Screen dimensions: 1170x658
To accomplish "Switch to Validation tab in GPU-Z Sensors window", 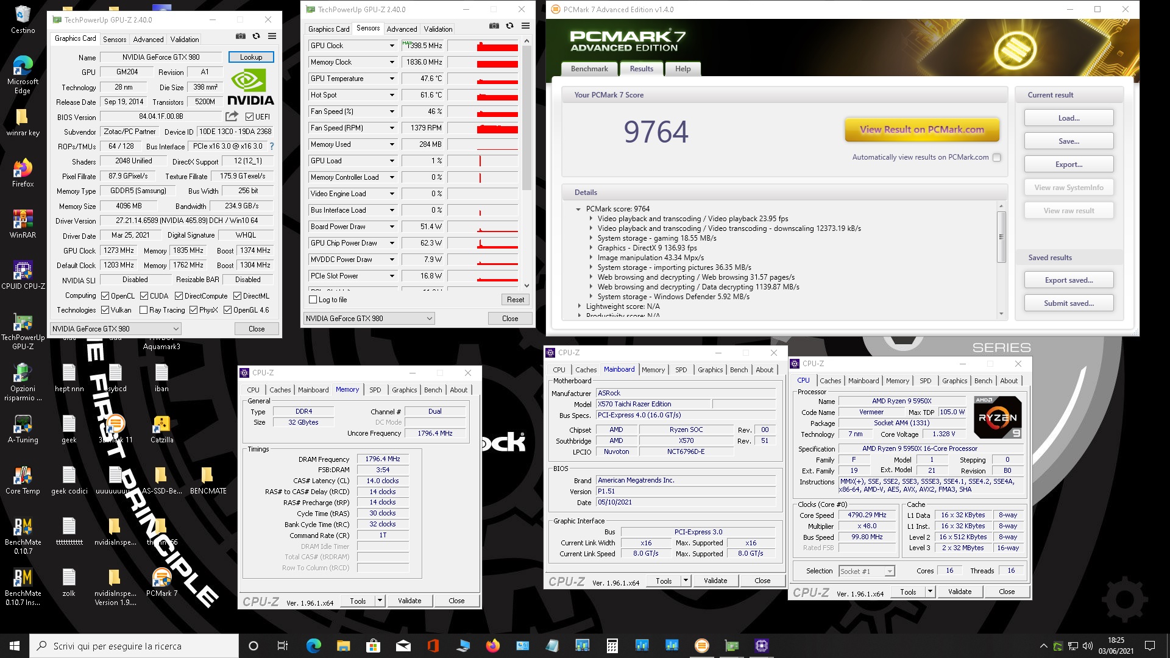I will 438,29.
